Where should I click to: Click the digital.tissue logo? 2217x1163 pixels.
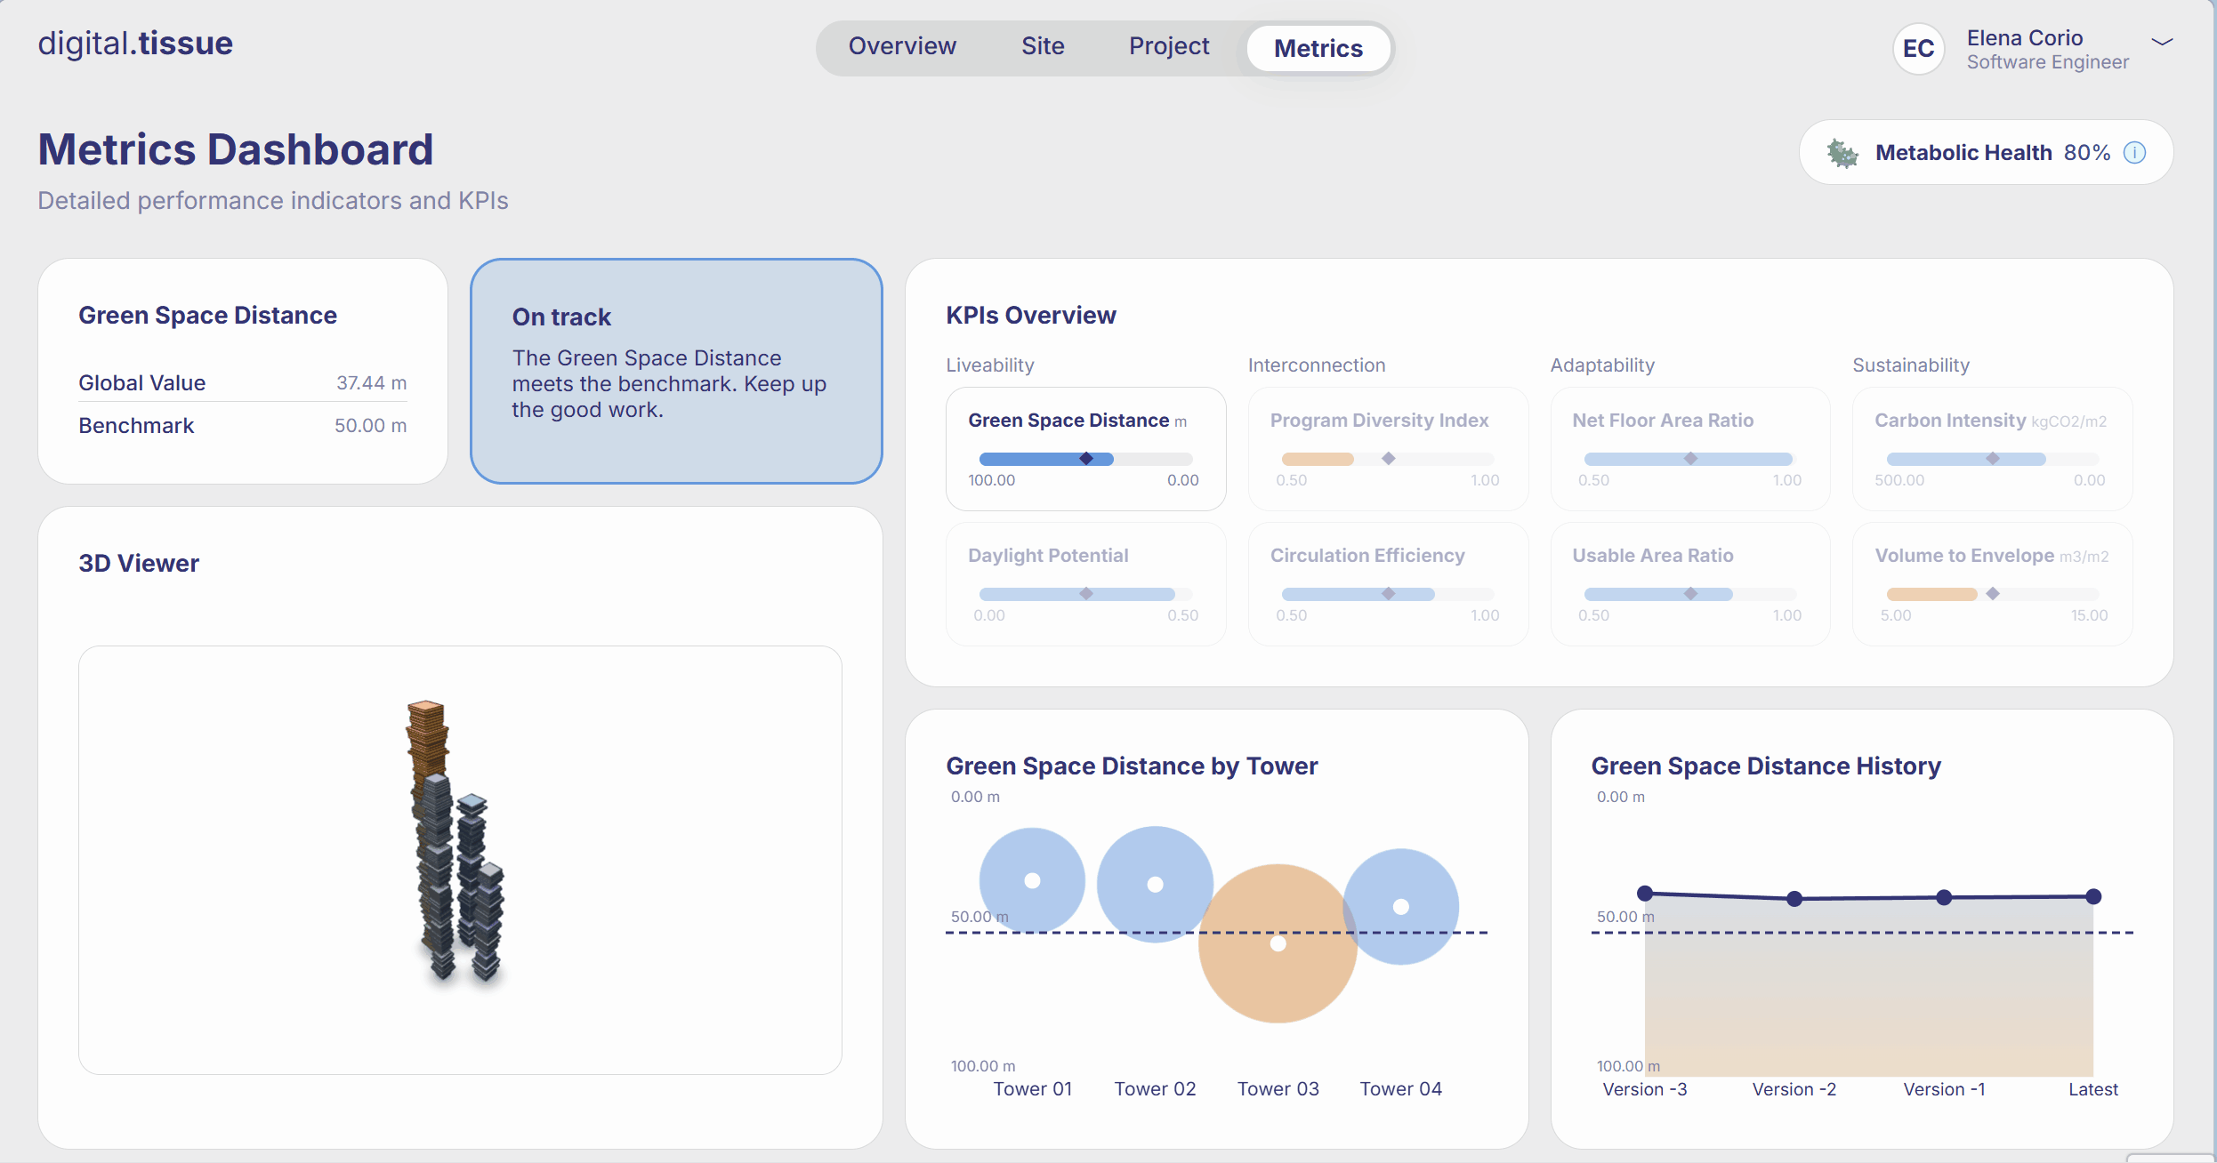135,44
